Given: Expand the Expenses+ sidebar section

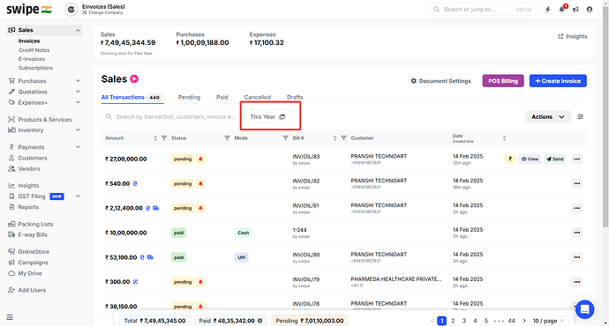Looking at the screenshot, I should pos(78,103).
